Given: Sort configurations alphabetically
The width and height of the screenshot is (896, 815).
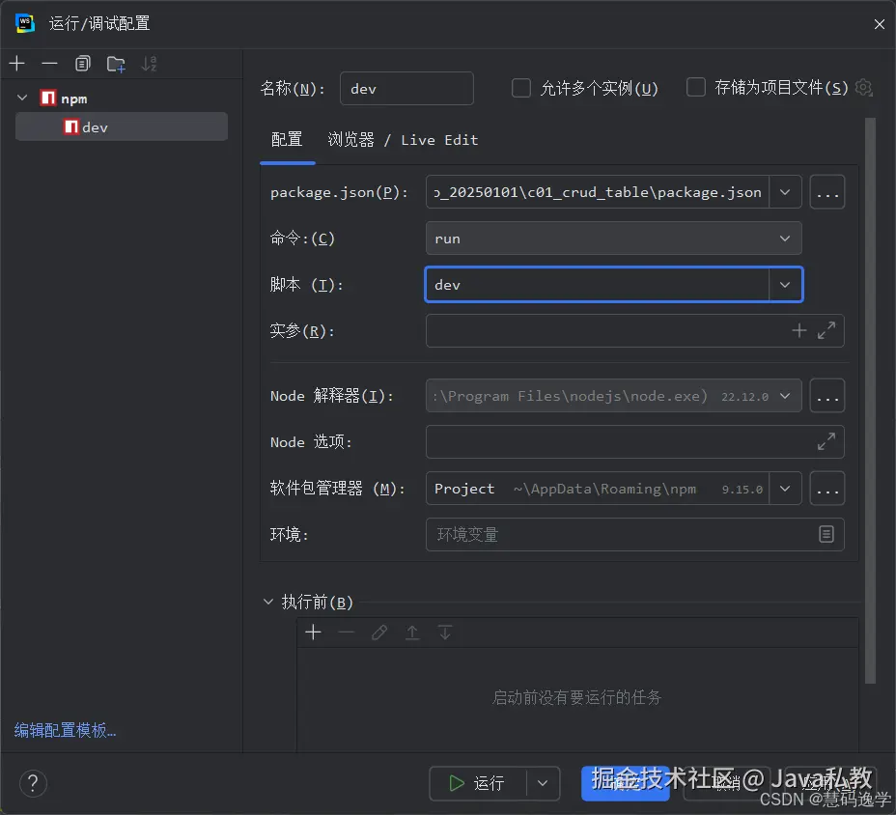Looking at the screenshot, I should click(x=147, y=64).
